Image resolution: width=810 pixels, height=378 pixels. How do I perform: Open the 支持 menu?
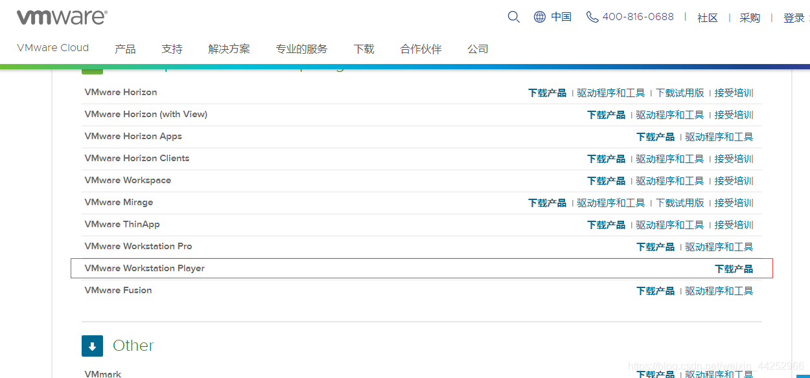(x=172, y=49)
